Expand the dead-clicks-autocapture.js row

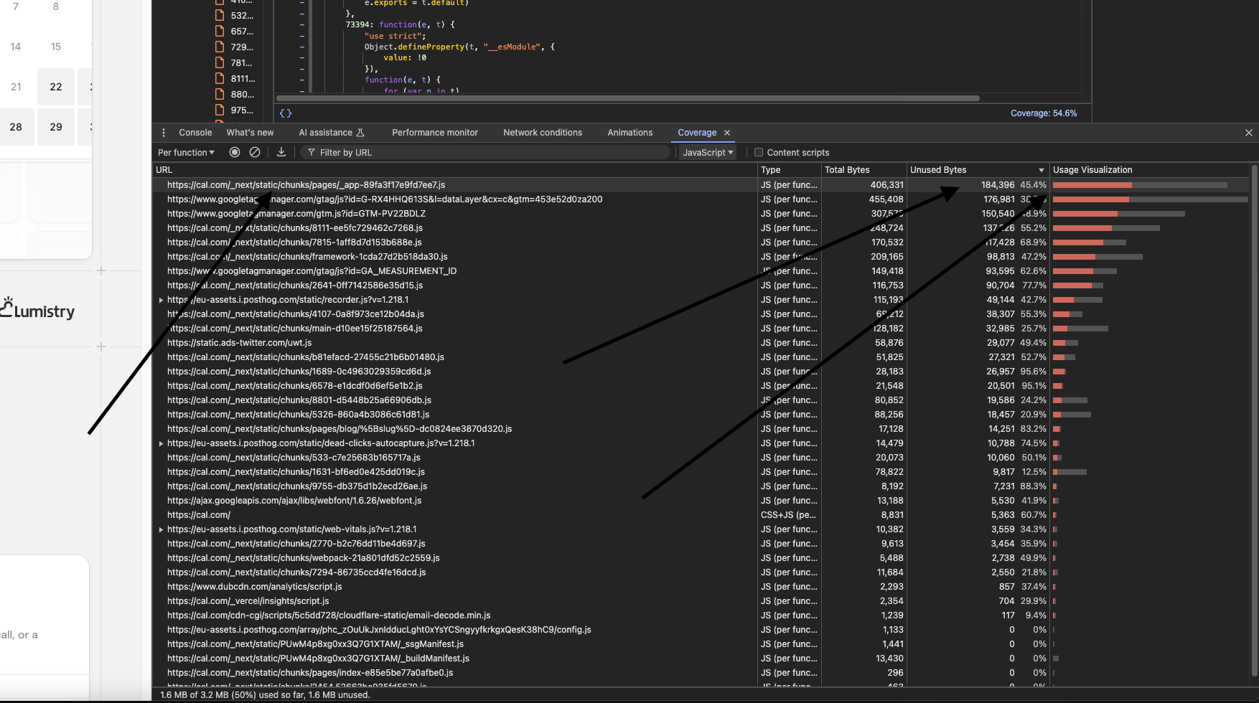(161, 443)
